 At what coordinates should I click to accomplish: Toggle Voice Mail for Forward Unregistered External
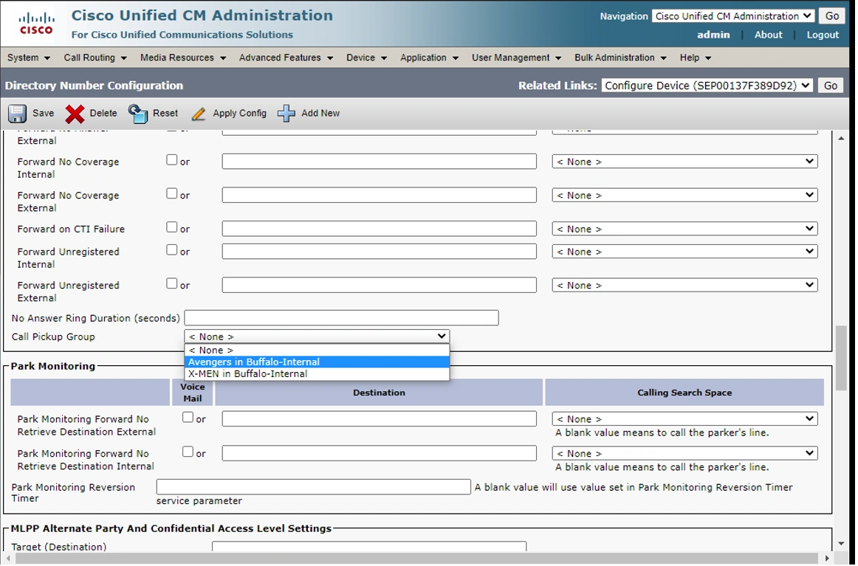172,283
